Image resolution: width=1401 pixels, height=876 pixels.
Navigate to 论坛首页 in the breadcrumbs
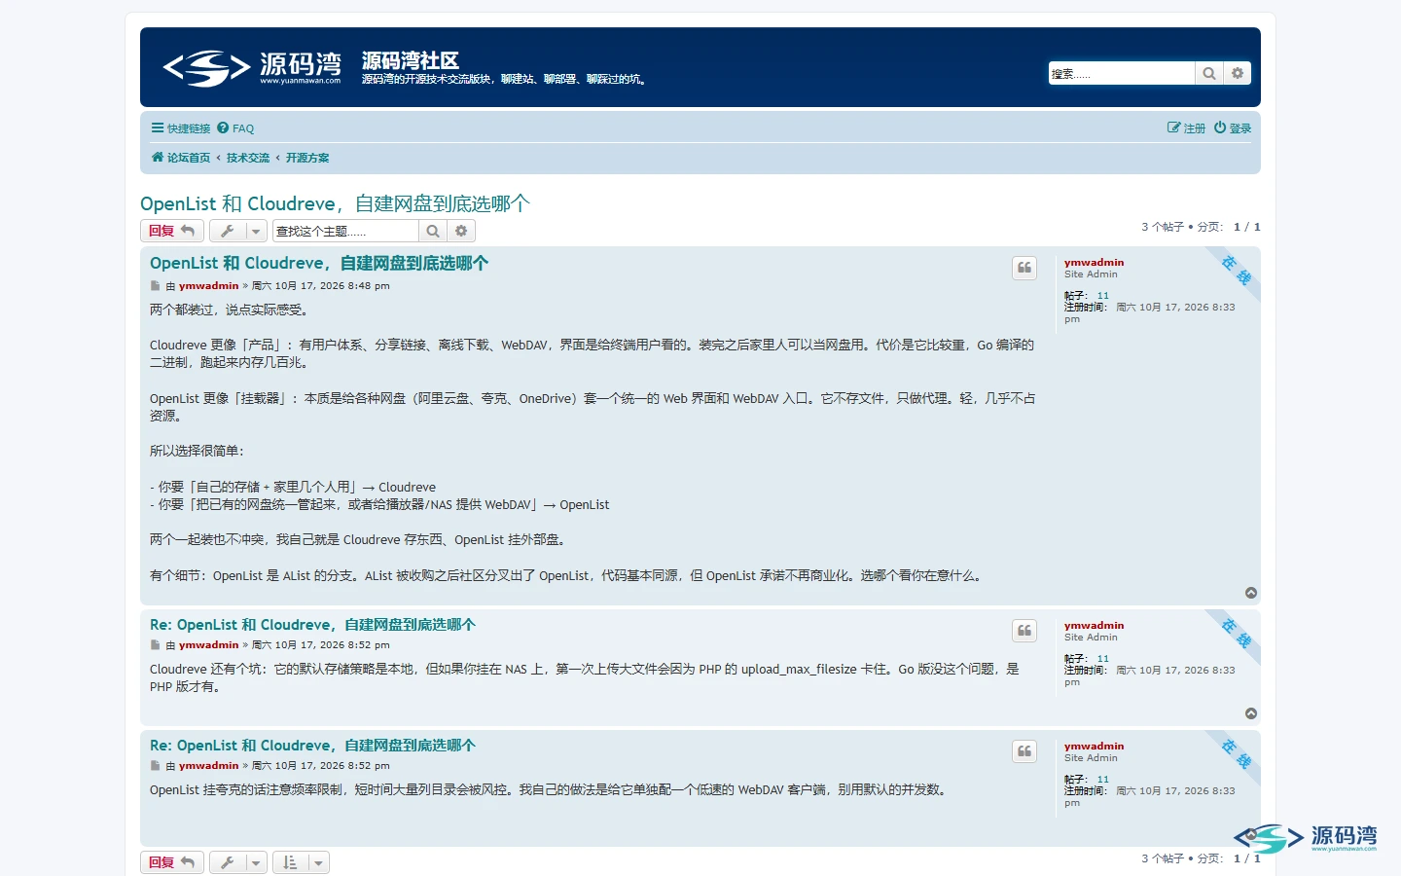click(x=181, y=158)
